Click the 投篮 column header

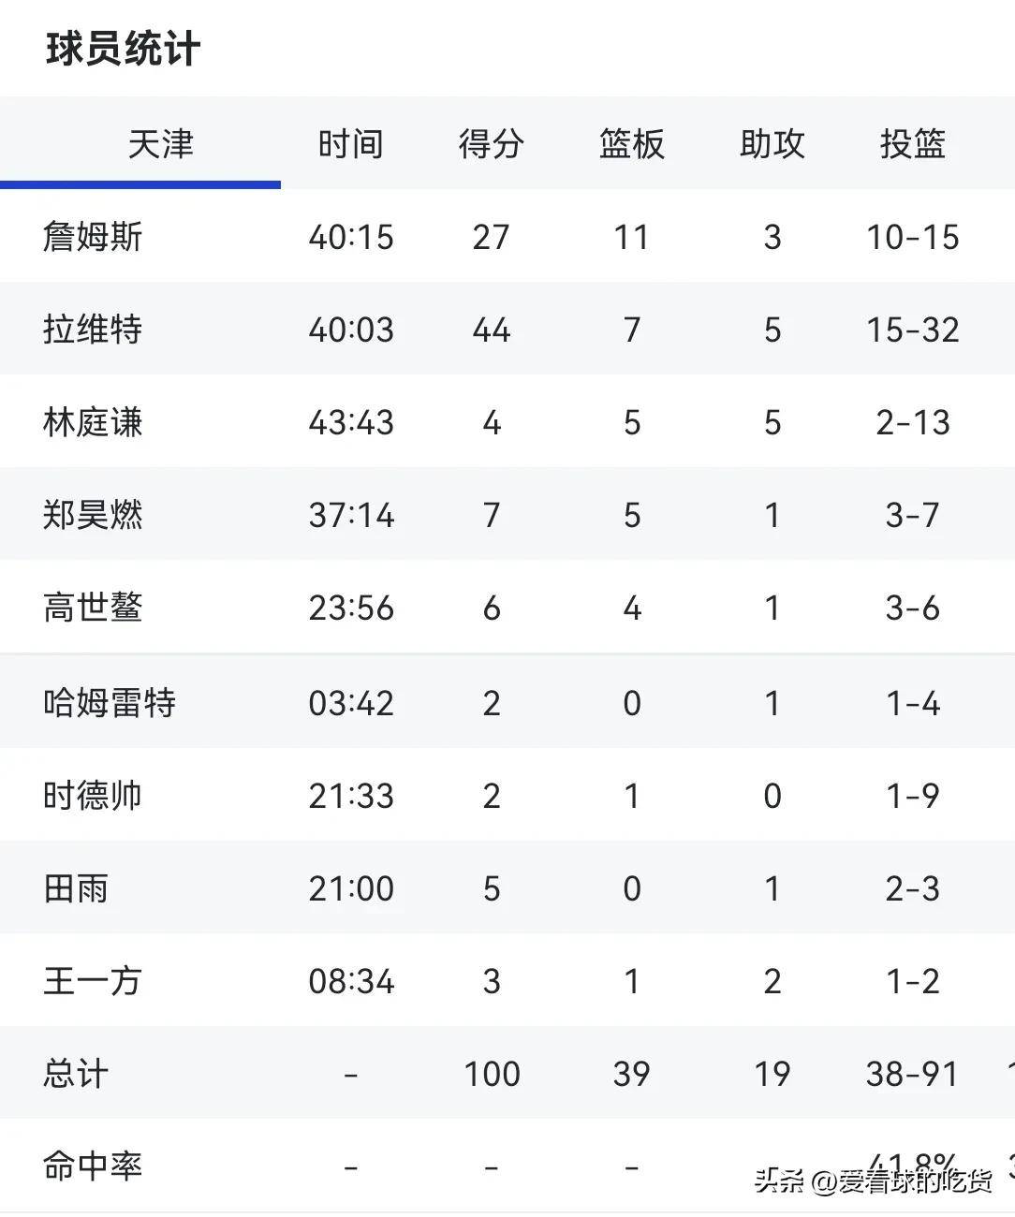point(912,142)
